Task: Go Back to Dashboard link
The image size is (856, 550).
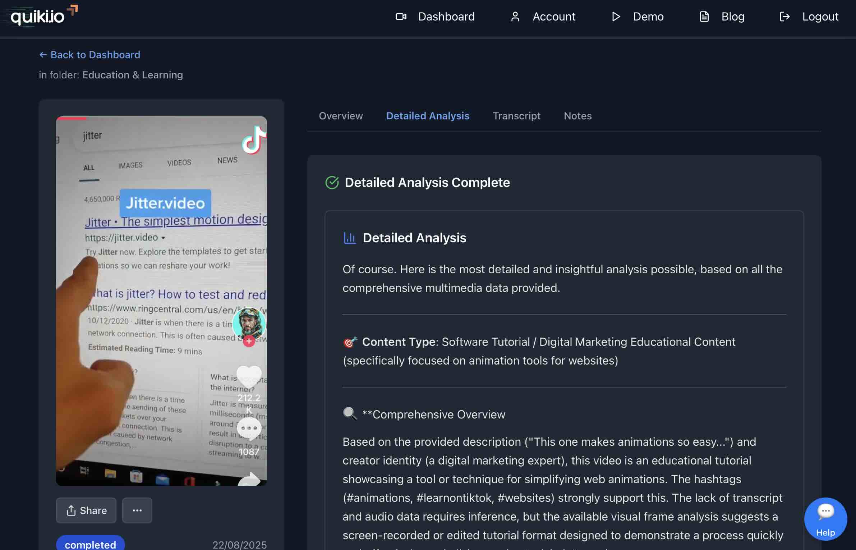Action: [89, 55]
